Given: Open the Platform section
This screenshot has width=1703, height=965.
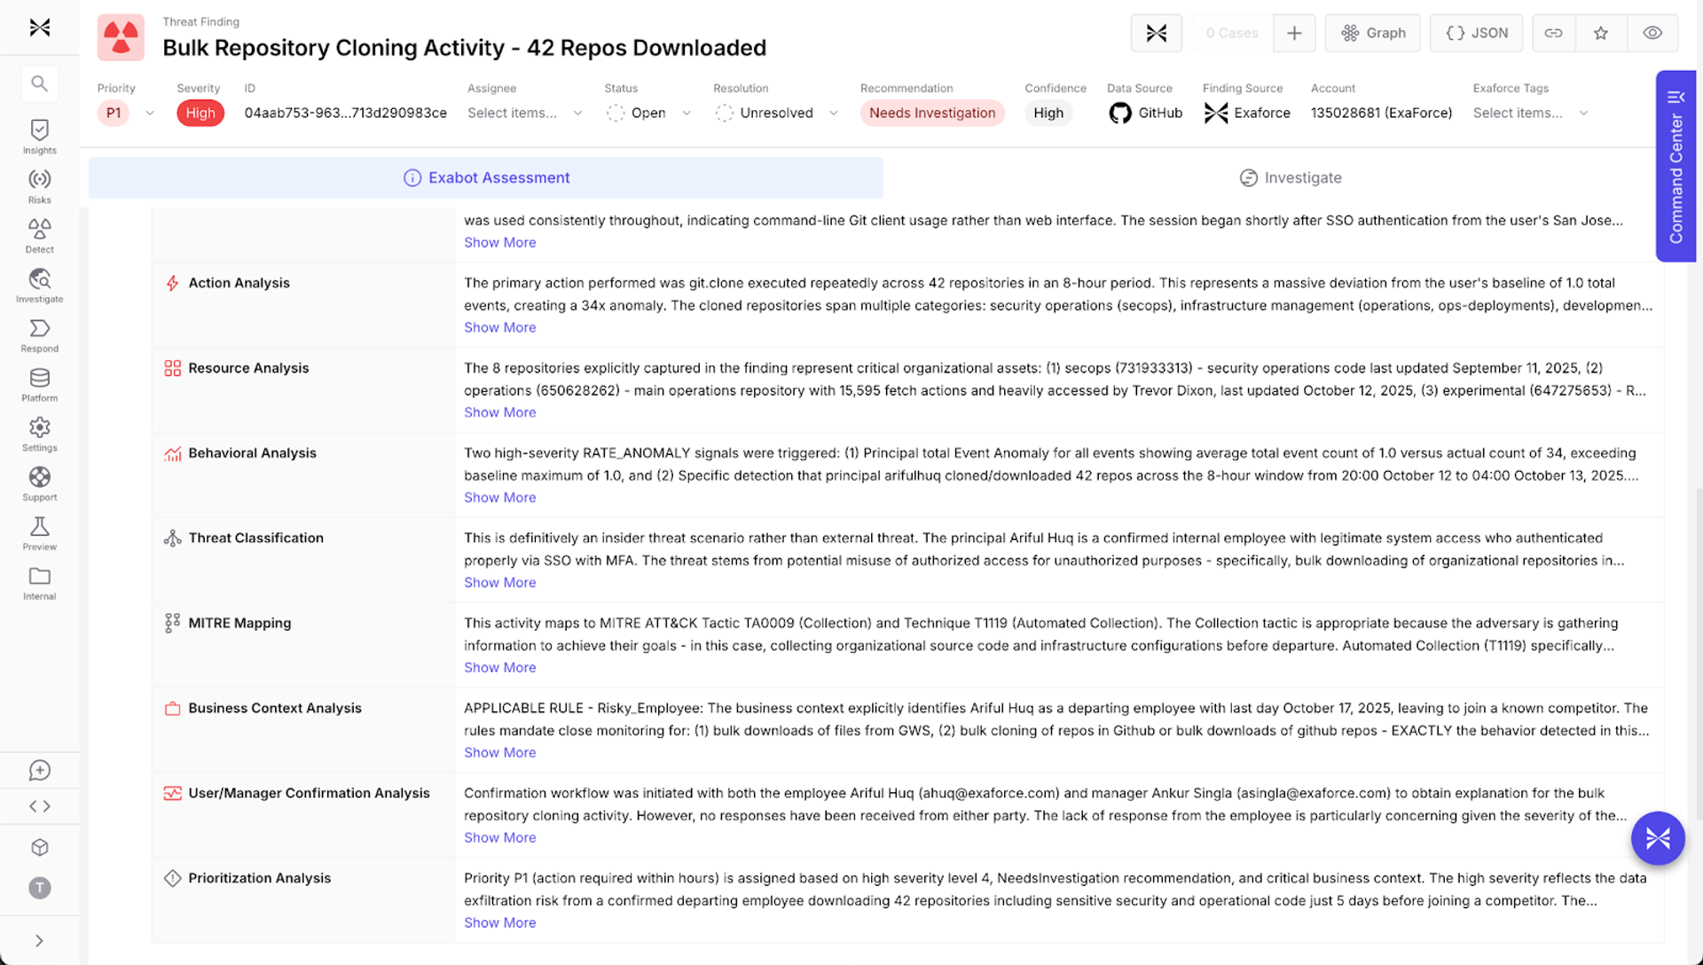Looking at the screenshot, I should [x=39, y=385].
